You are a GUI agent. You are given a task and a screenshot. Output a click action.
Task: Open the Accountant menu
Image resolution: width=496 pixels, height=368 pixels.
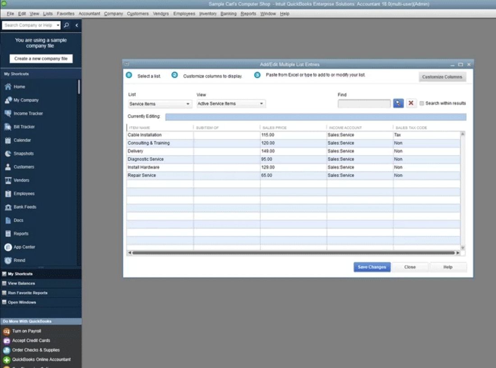[x=89, y=14]
